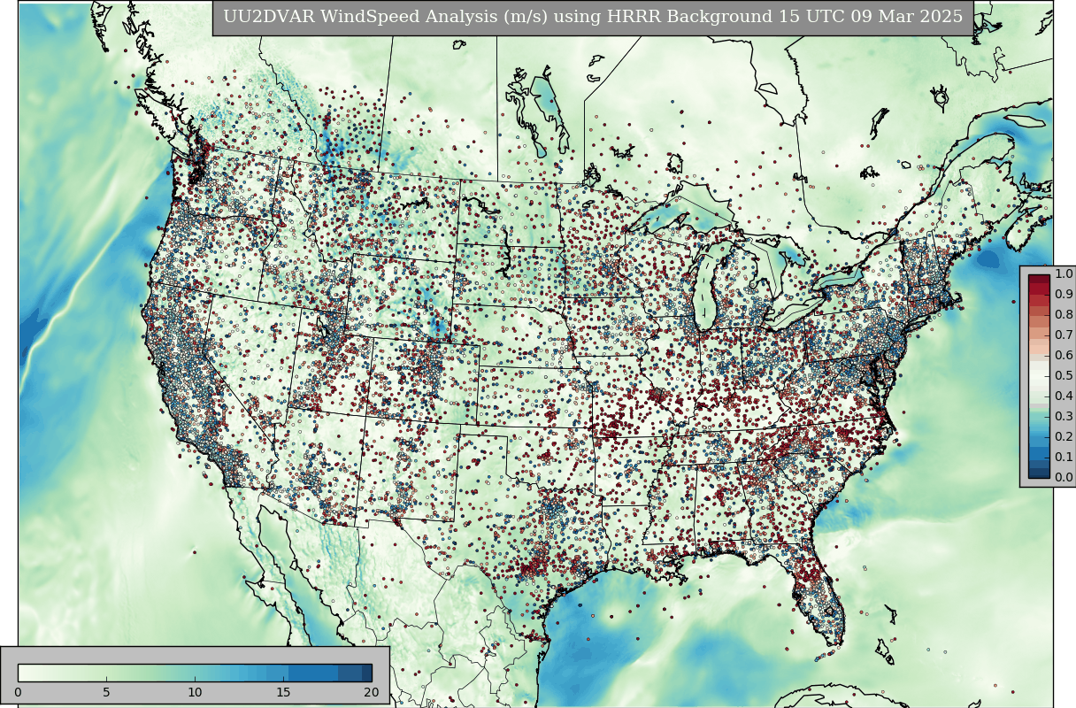
Task: Click the "0.0" label on the vertical colorbar
Action: [x=1064, y=478]
